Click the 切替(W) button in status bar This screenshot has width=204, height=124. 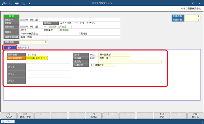coord(8,121)
